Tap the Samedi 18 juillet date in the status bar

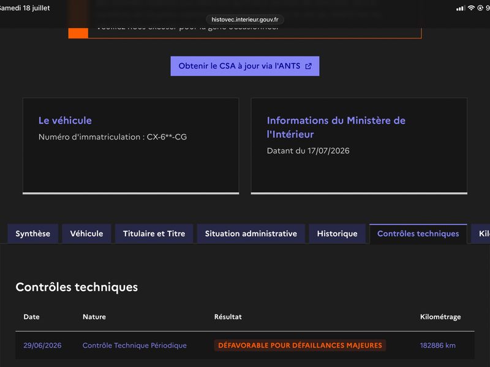coord(24,8)
